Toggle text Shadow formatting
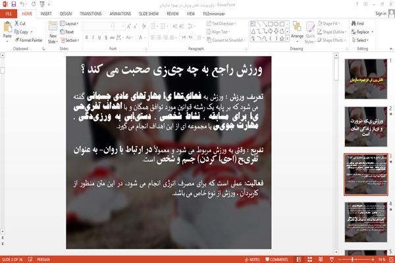The width and height of the screenshot is (395, 263). point(106,38)
